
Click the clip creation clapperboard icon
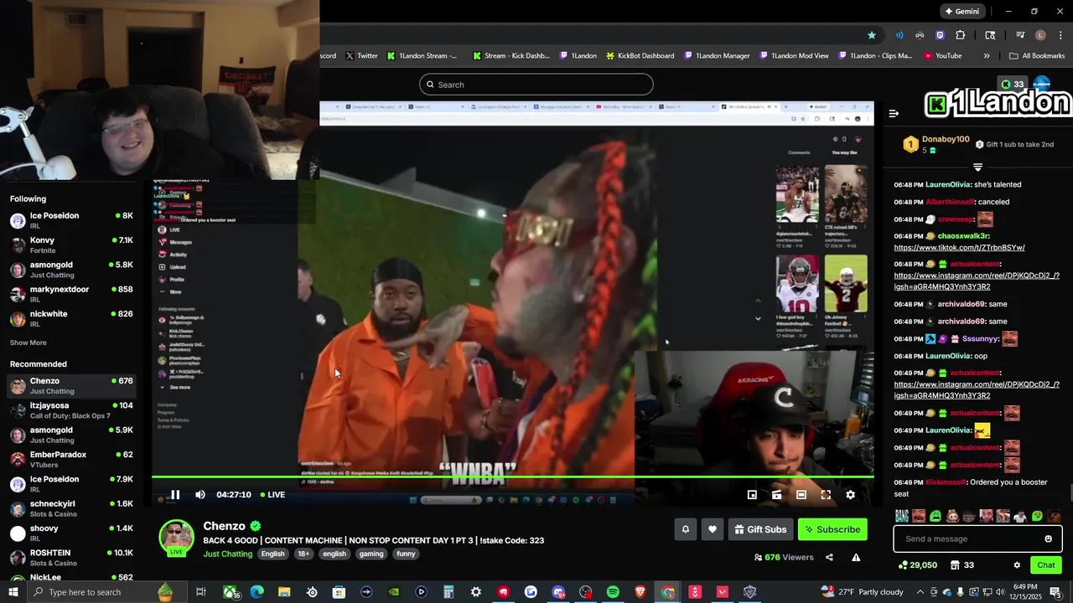(776, 495)
